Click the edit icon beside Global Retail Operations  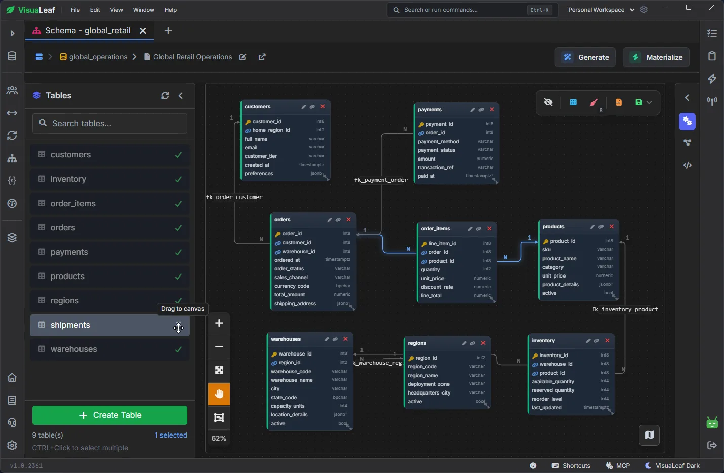coord(243,57)
